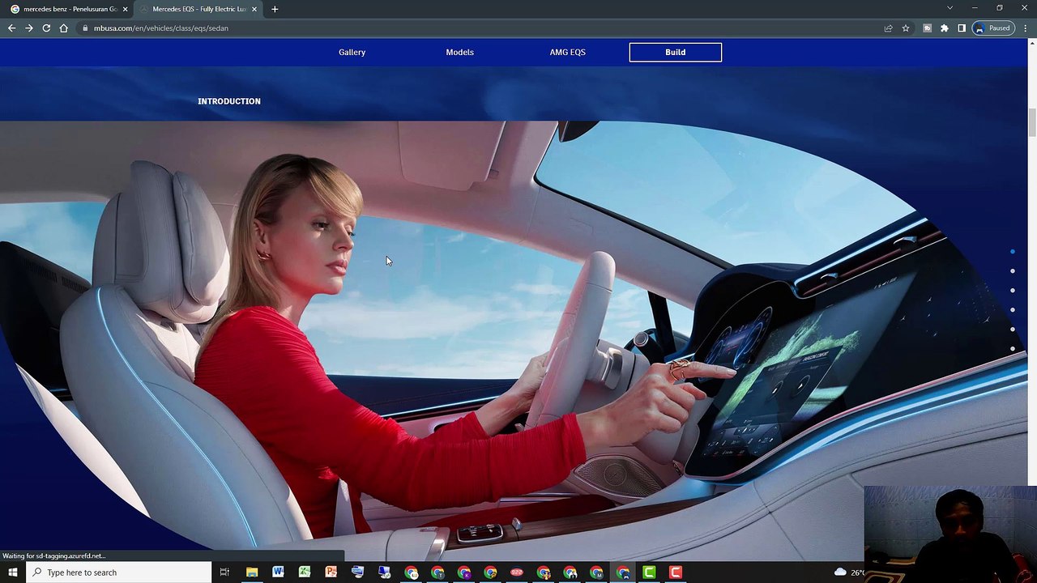Screen dimensions: 1037x583
Task: Open PowerPoint from the taskbar
Action: click(x=331, y=572)
